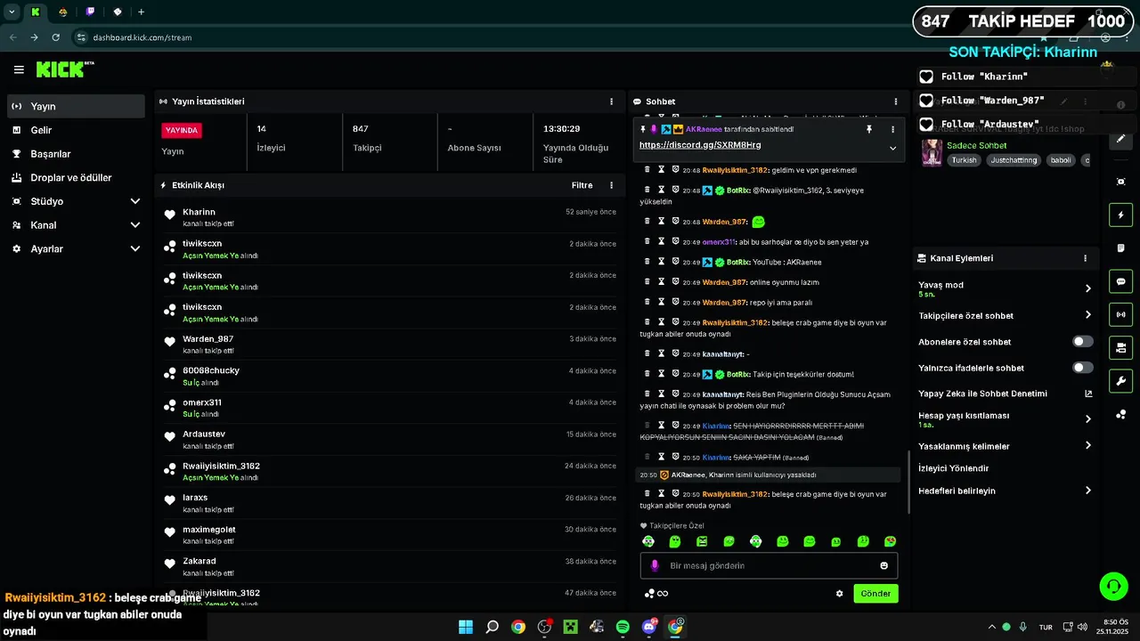Go to Başarılar in the sidebar
1140x641 pixels.
pyautogui.click(x=76, y=154)
